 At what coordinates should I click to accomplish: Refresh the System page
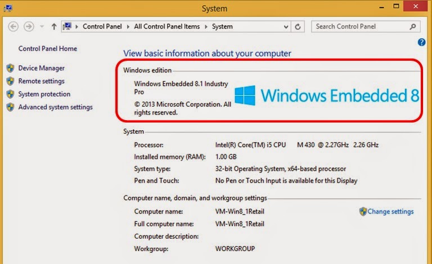point(298,26)
